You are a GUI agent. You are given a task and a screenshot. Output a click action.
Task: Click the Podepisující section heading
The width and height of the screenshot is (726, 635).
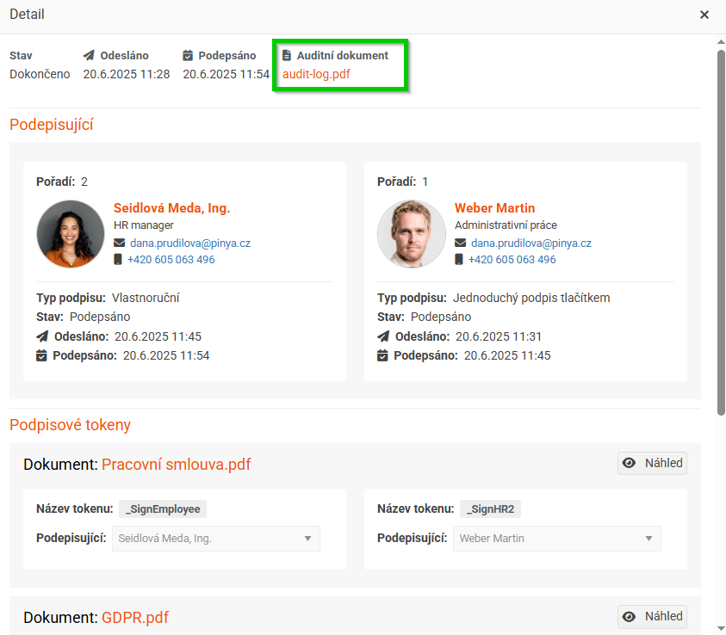(52, 125)
